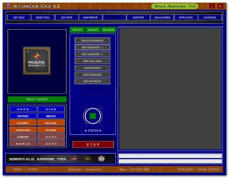Install DRV FASTBOOT driver
Screen dimensions: 229x178
92,81
